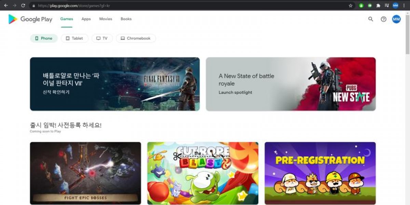
Task: Open the Help question-mark icon
Action: (x=384, y=19)
